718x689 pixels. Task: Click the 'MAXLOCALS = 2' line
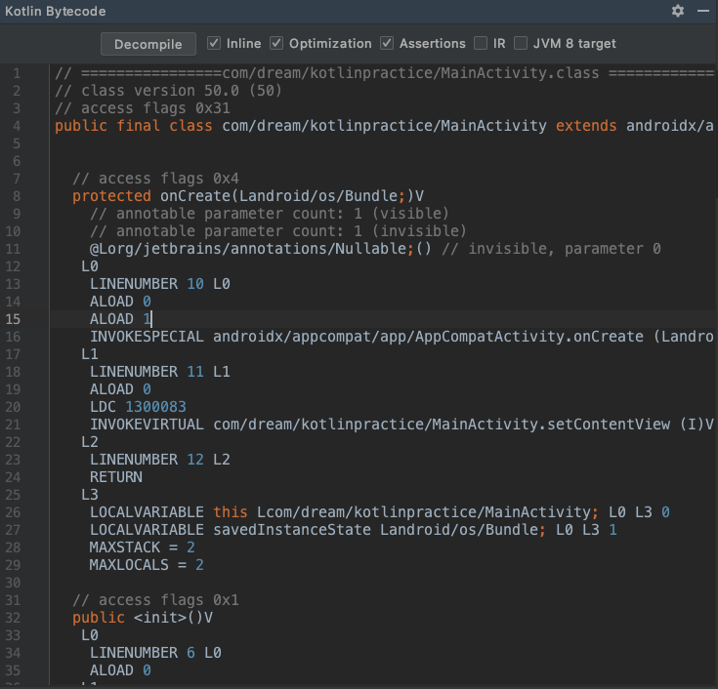[147, 564]
